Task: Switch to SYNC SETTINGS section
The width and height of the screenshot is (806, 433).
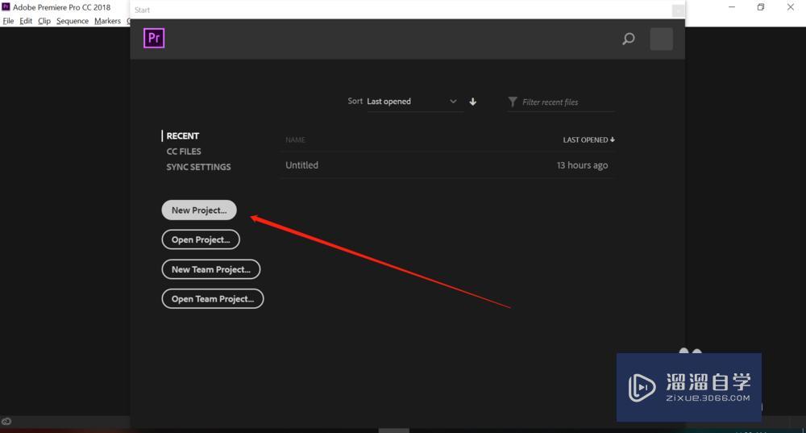Action: coord(198,167)
